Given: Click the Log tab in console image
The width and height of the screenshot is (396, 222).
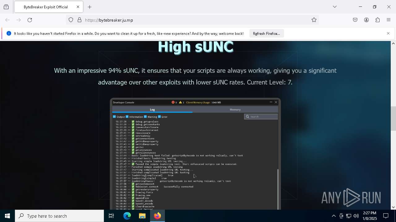Looking at the screenshot, I should click(152, 109).
